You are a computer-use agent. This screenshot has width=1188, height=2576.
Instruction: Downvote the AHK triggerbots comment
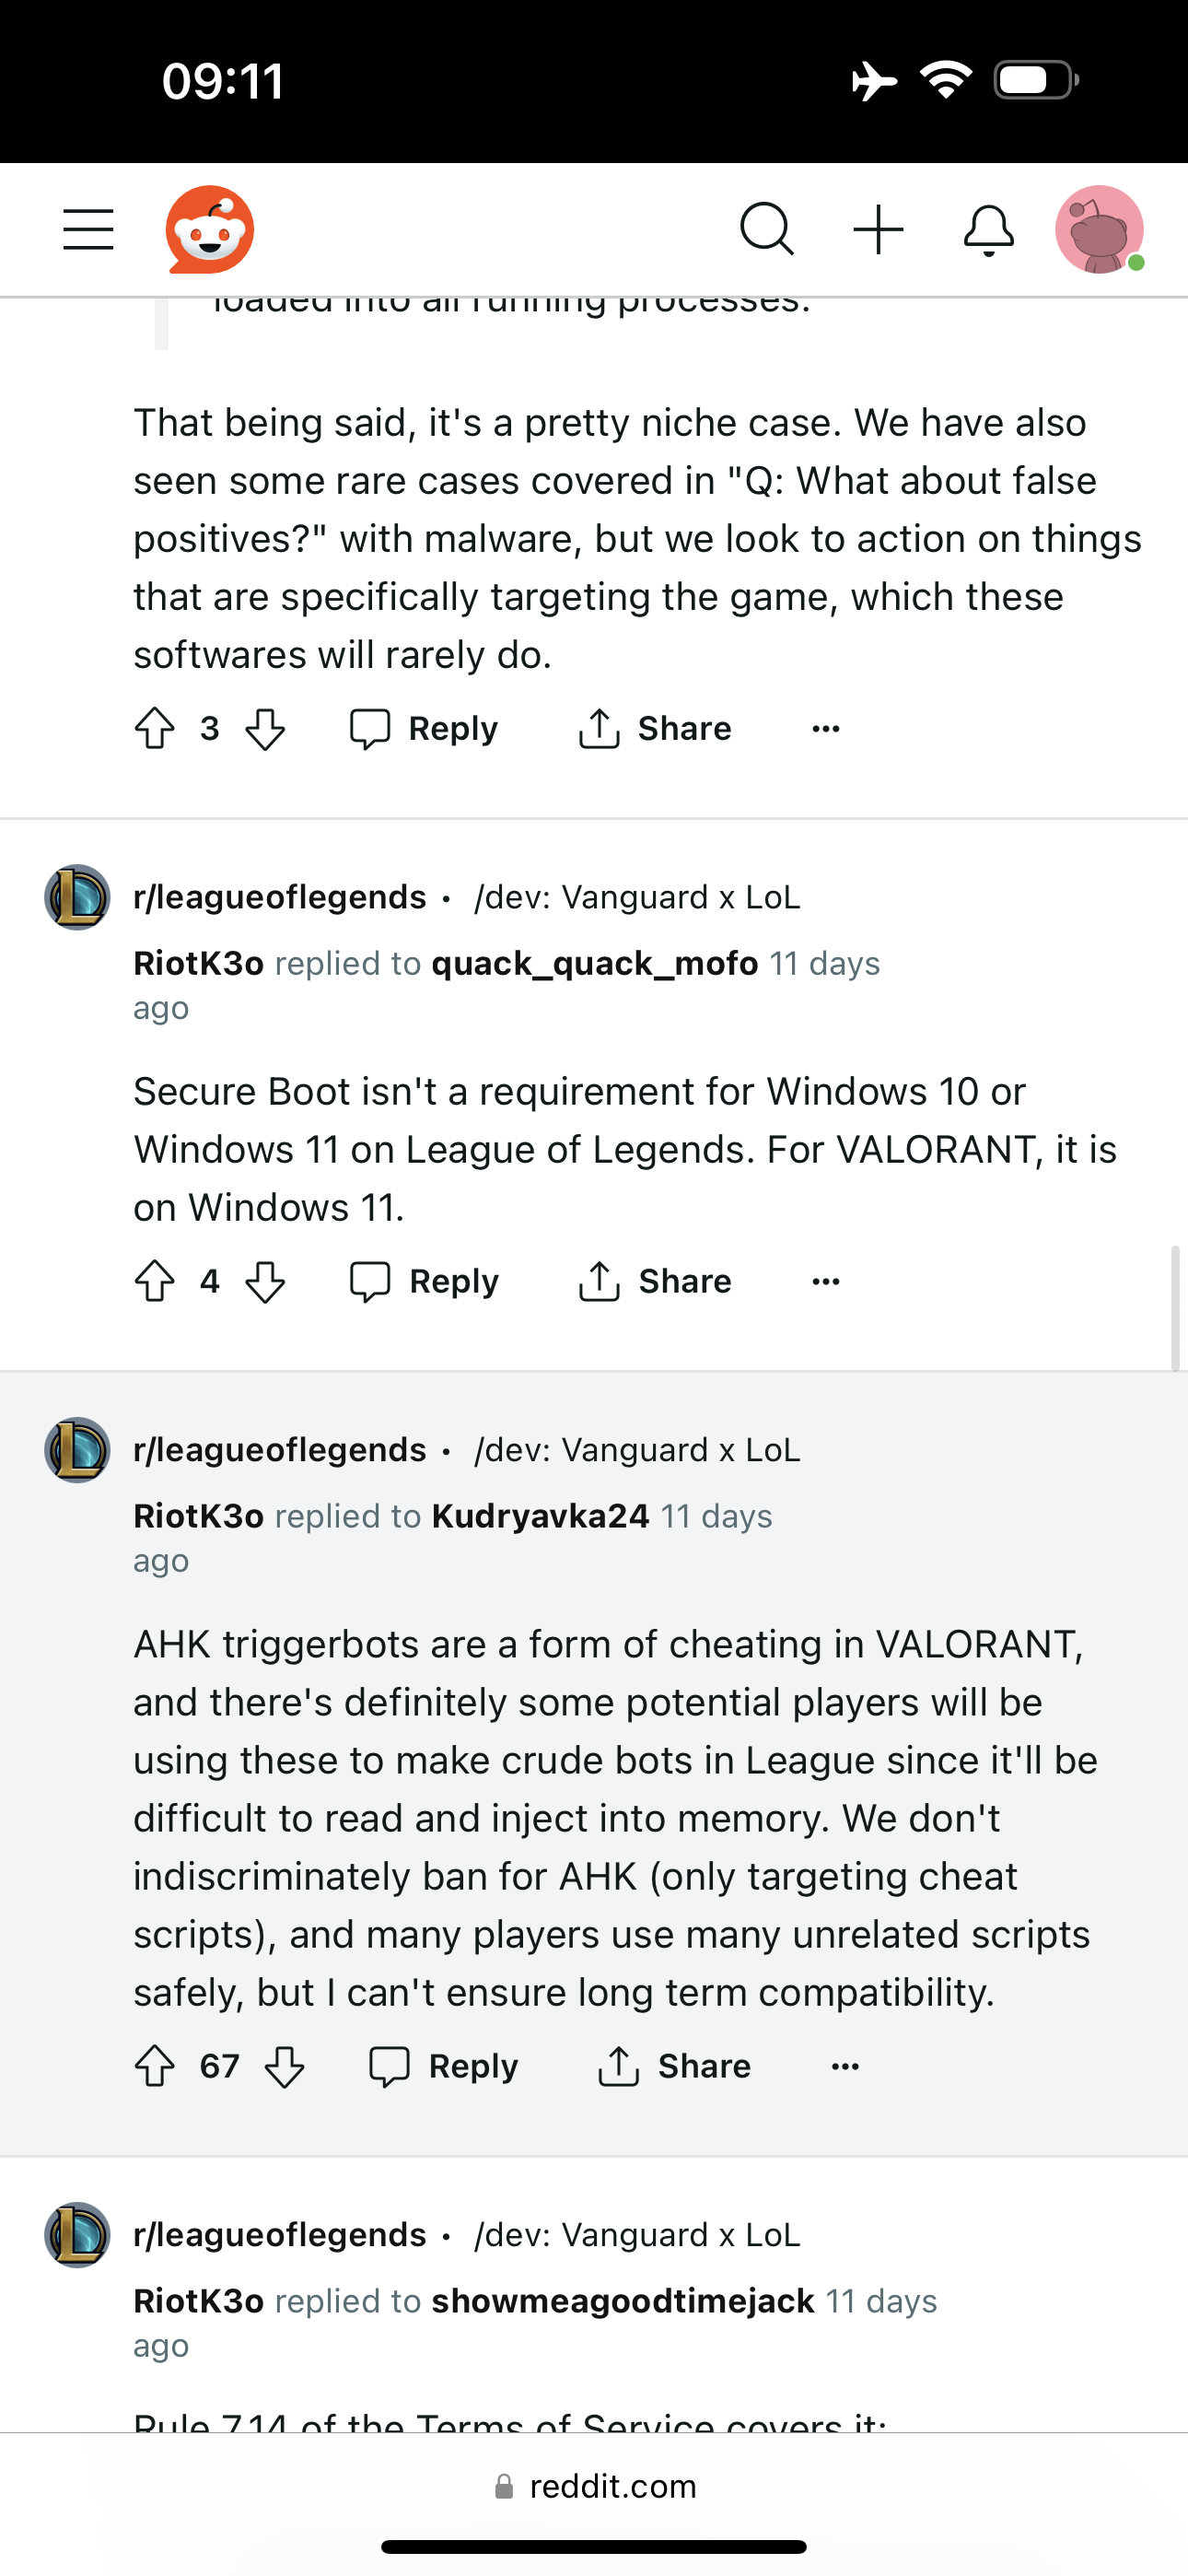pos(285,2066)
